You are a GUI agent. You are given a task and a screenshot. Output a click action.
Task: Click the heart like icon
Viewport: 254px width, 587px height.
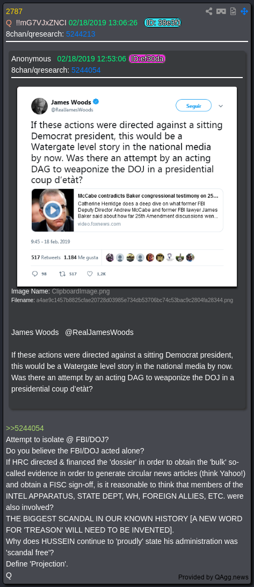90,274
